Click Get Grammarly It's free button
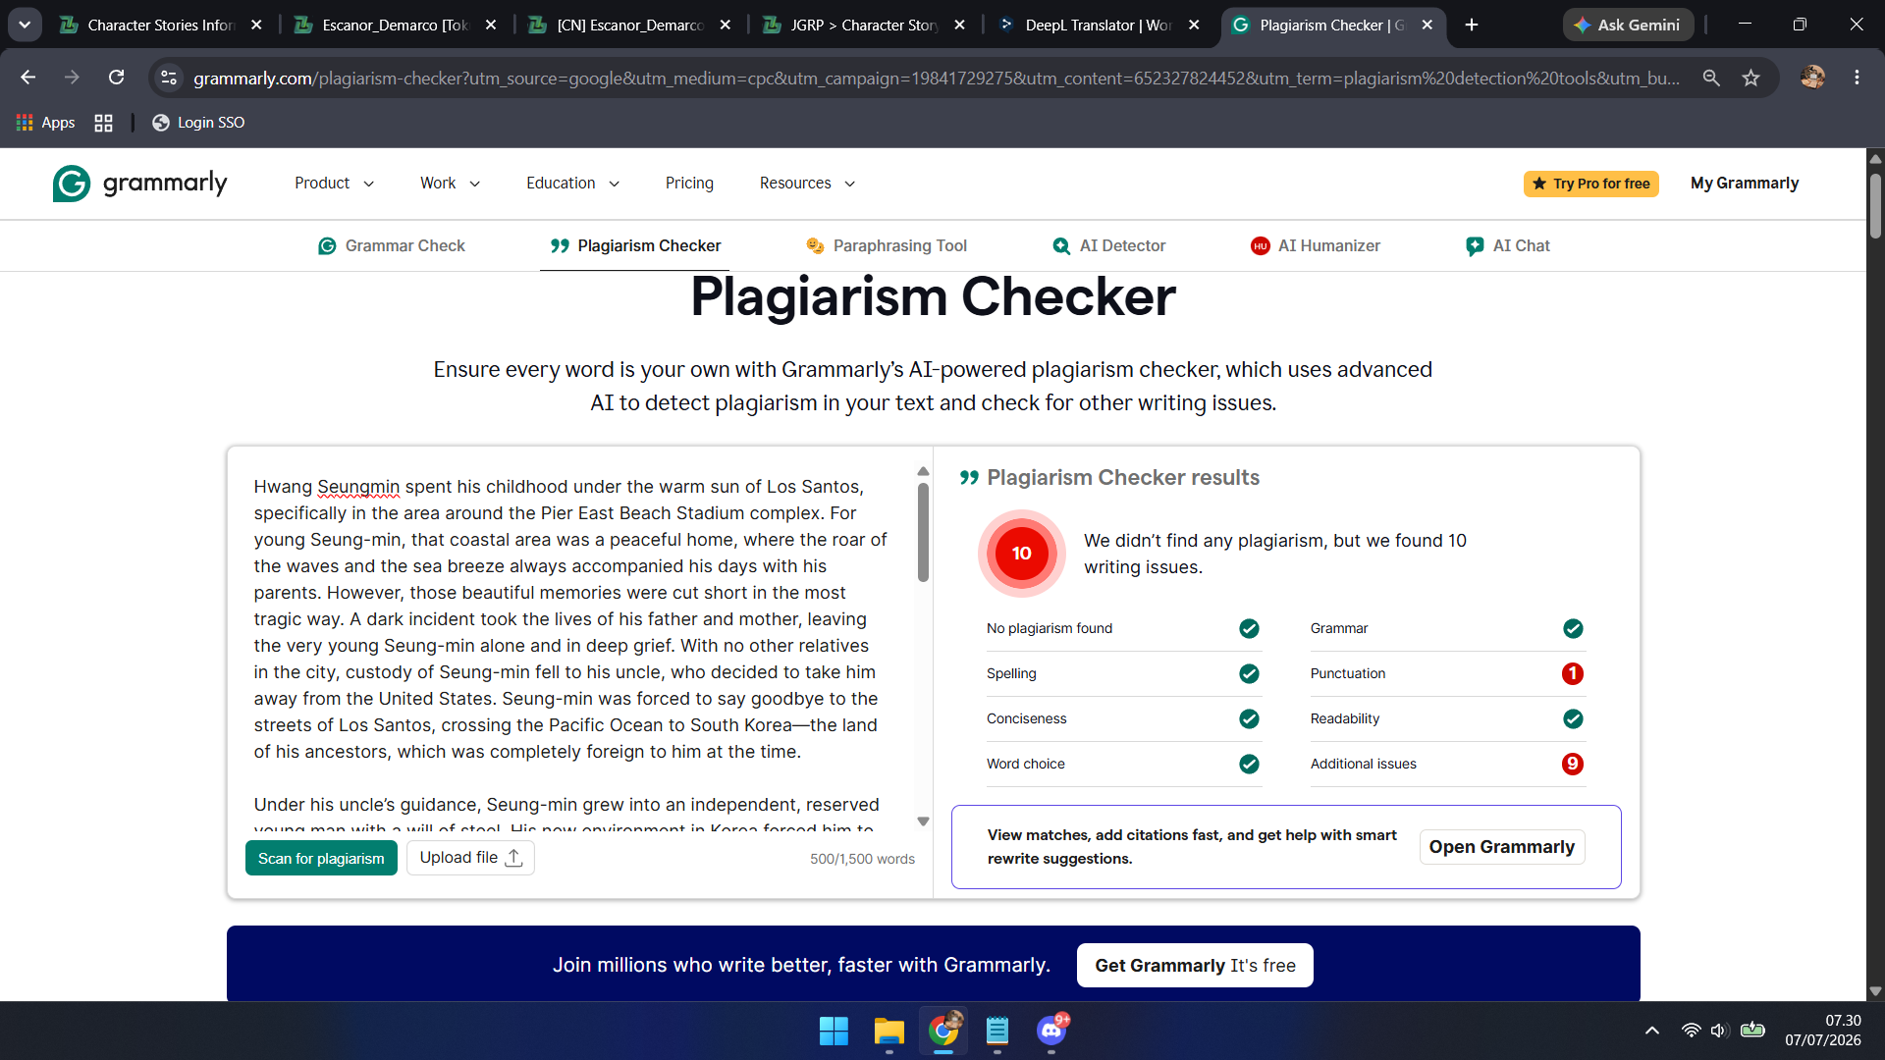 click(1195, 965)
